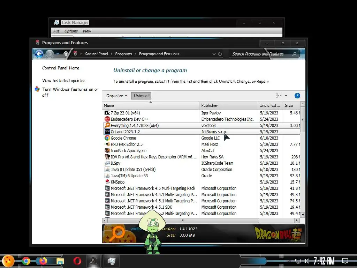Open View menu in Task Manager
Viewport: 357px width, 268px height.
click(x=87, y=31)
